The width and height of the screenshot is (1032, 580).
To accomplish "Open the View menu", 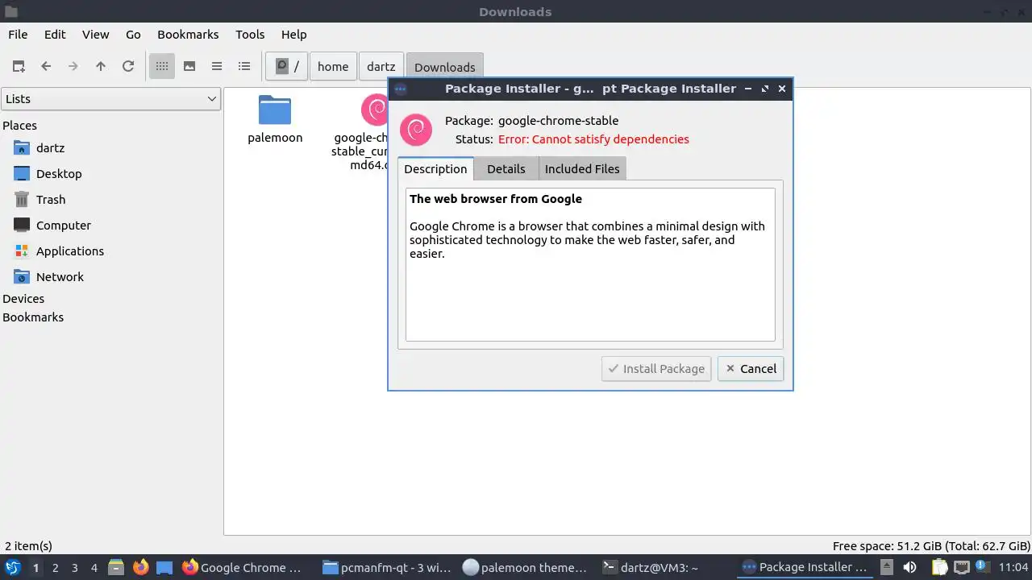I will click(95, 35).
